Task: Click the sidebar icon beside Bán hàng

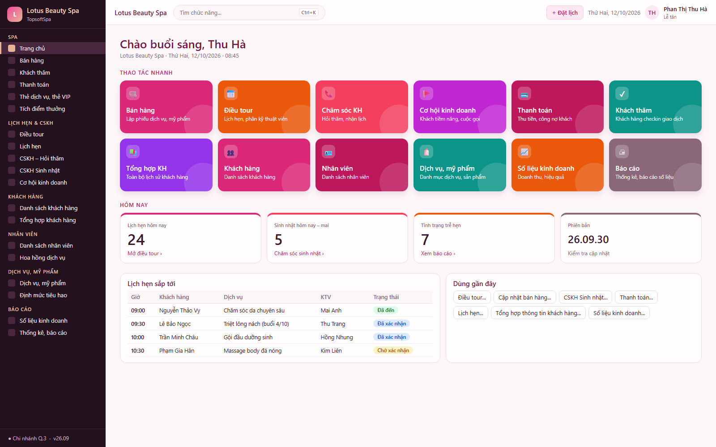Action: [x=12, y=60]
